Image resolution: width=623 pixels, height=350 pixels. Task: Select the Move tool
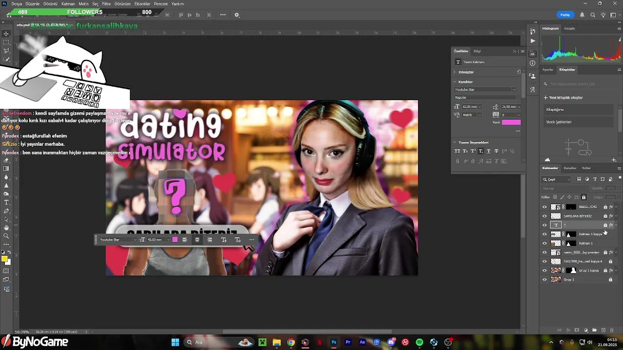tap(6, 34)
